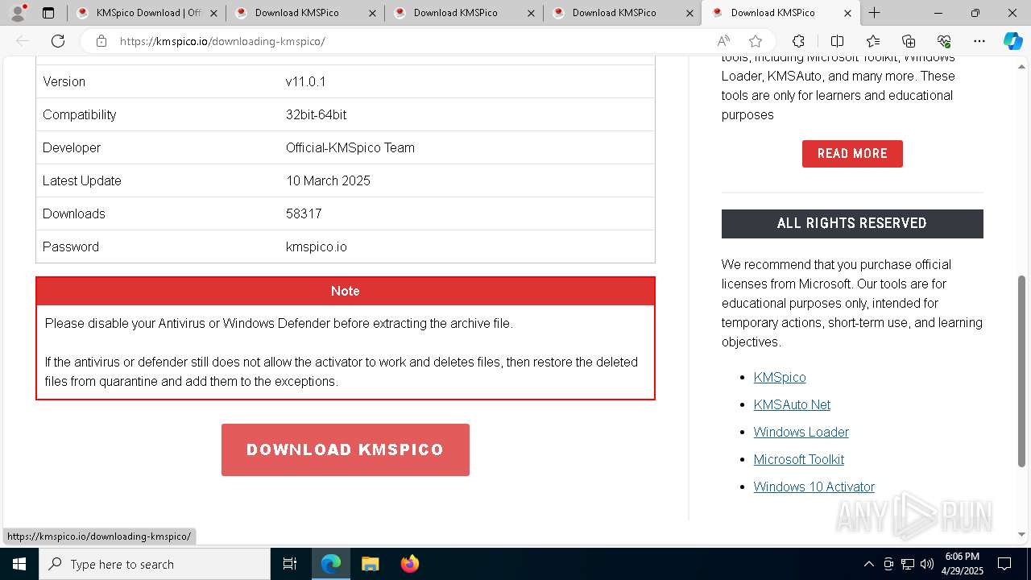The image size is (1031, 580).
Task: Select the password value kmspico.io
Action: click(317, 246)
